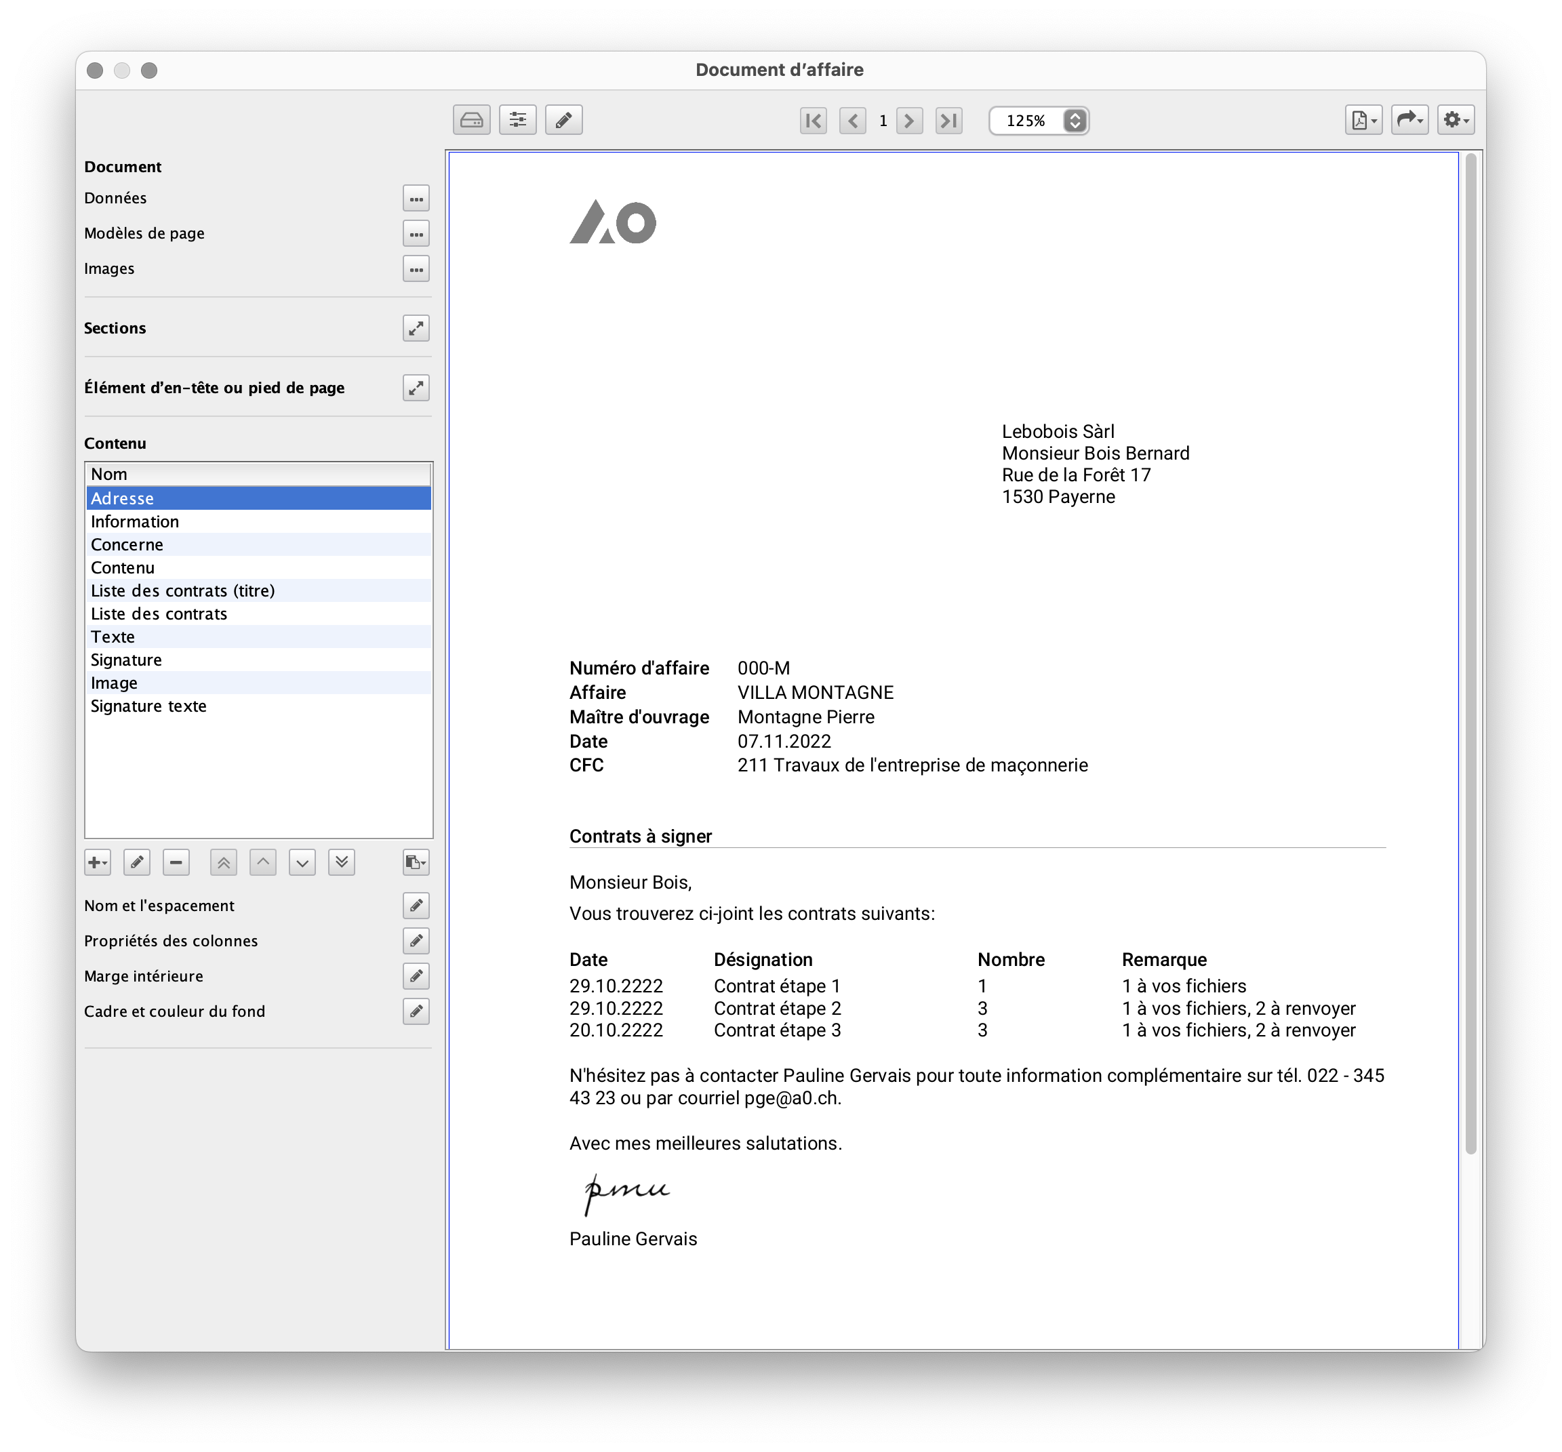Close the Document d'affaire window

95,70
